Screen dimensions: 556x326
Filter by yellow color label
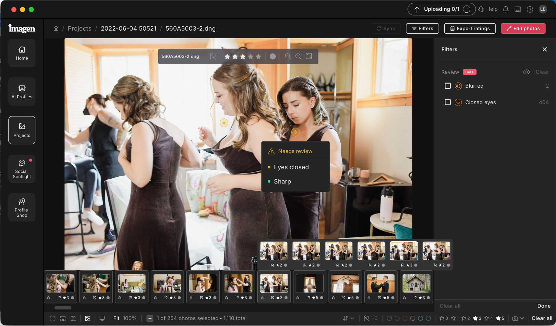click(x=413, y=318)
